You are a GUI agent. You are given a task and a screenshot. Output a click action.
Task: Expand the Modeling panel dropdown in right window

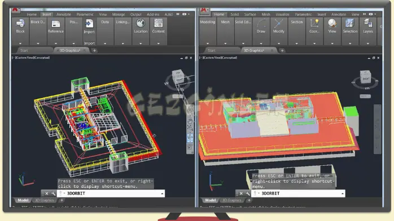(x=208, y=43)
